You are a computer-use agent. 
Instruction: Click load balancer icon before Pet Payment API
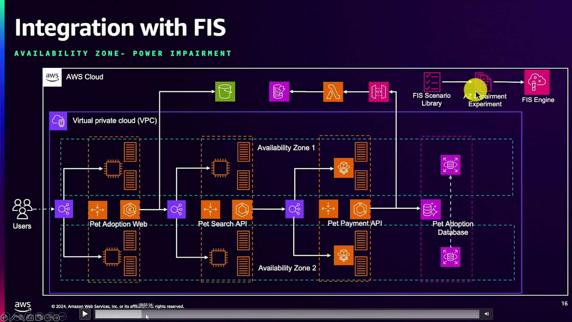(x=295, y=209)
